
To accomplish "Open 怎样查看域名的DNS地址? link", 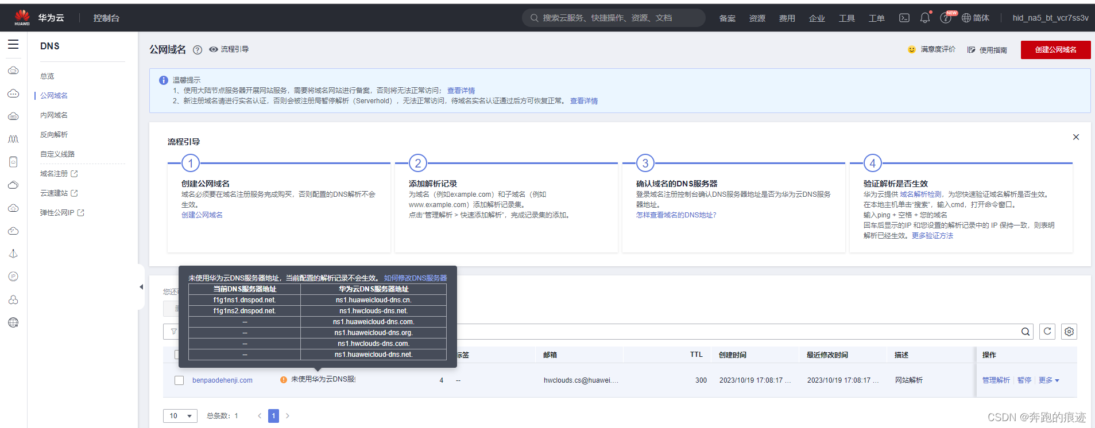I will pyautogui.click(x=676, y=215).
